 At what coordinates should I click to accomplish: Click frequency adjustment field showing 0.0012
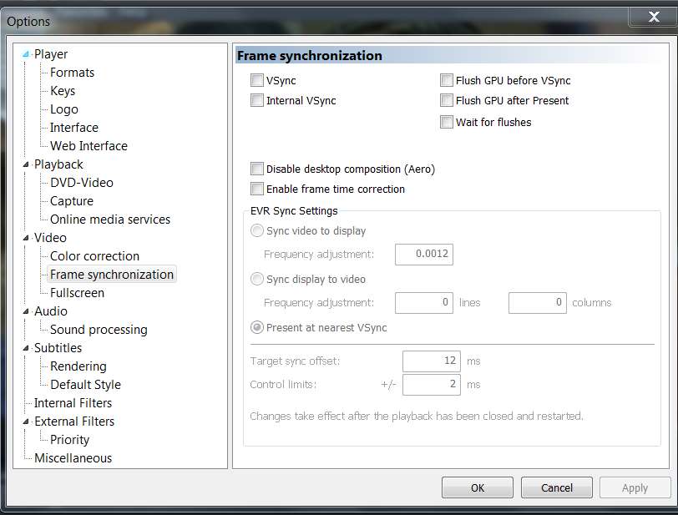pos(424,255)
